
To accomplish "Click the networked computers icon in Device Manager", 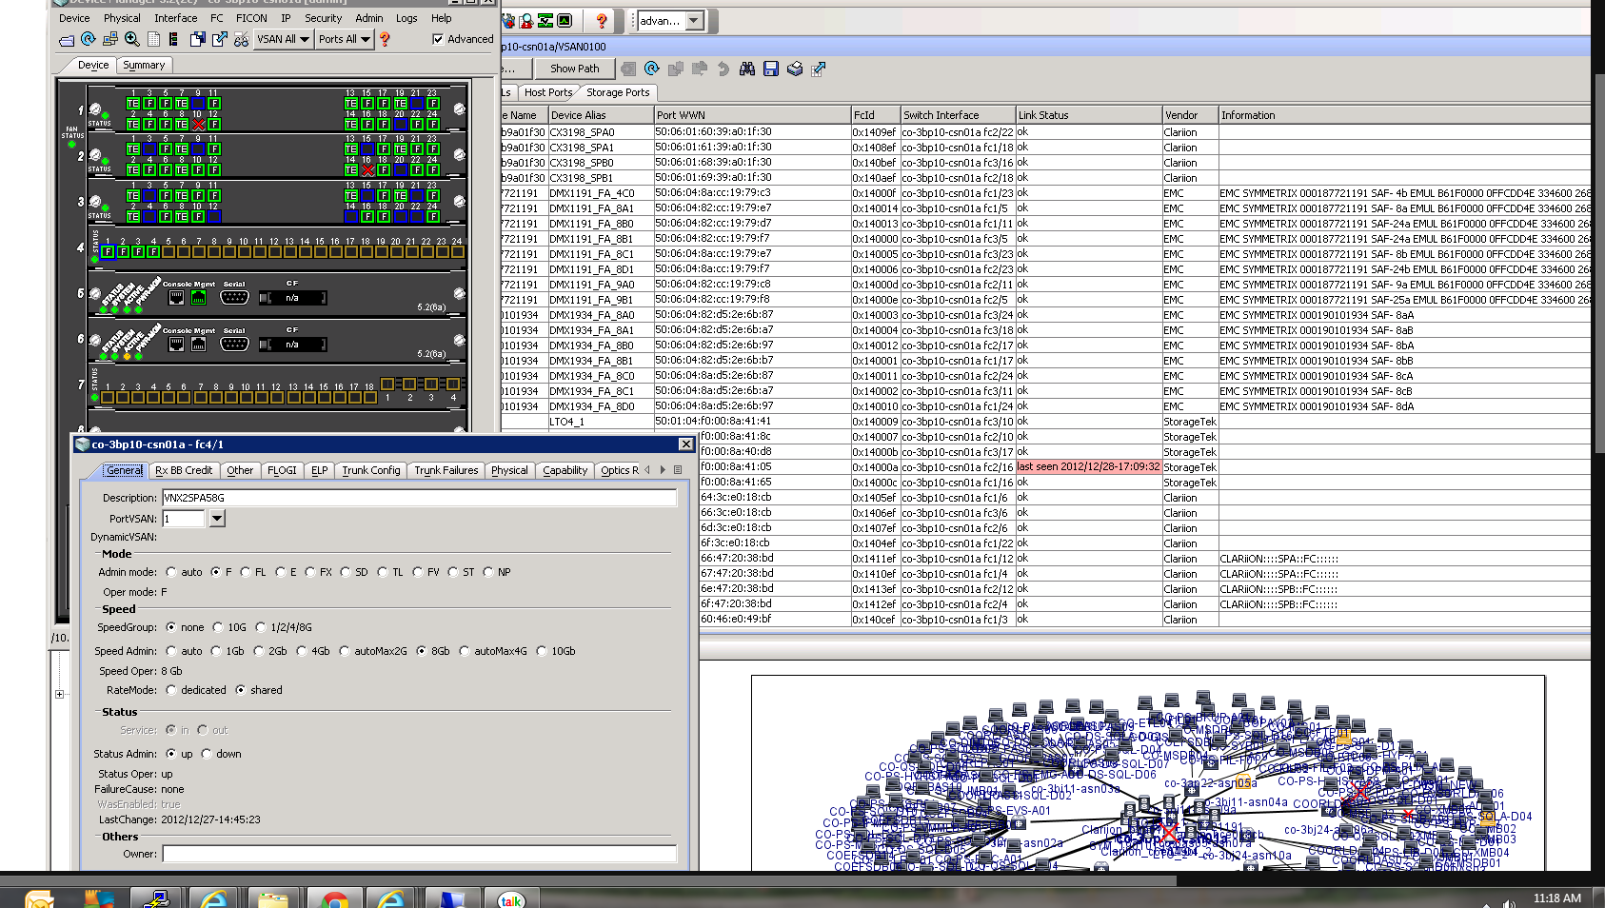I will [x=109, y=39].
